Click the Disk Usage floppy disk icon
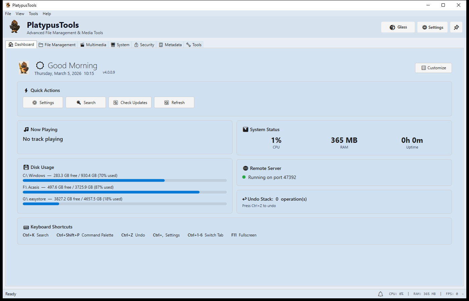The height and width of the screenshot is (301, 469). 26,168
